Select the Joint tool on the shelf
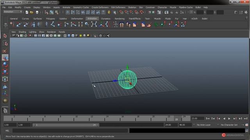This screenshot has height=140, width=250. [53, 24]
